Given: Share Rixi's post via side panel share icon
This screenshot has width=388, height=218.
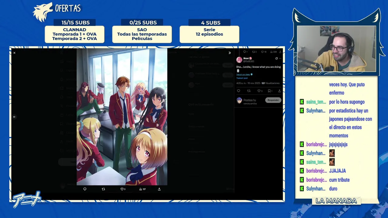Looking at the screenshot, I should pyautogui.click(x=279, y=91).
